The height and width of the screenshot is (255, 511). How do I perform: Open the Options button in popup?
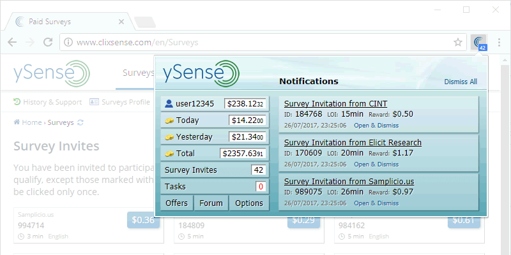[x=249, y=203]
